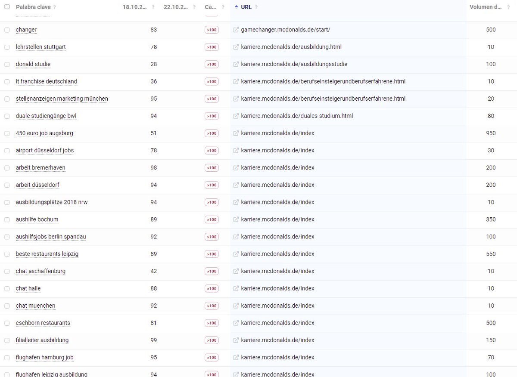The image size is (517, 377).
Task: Open external link icon in beste restaurants leipzig row
Action: pos(236,254)
